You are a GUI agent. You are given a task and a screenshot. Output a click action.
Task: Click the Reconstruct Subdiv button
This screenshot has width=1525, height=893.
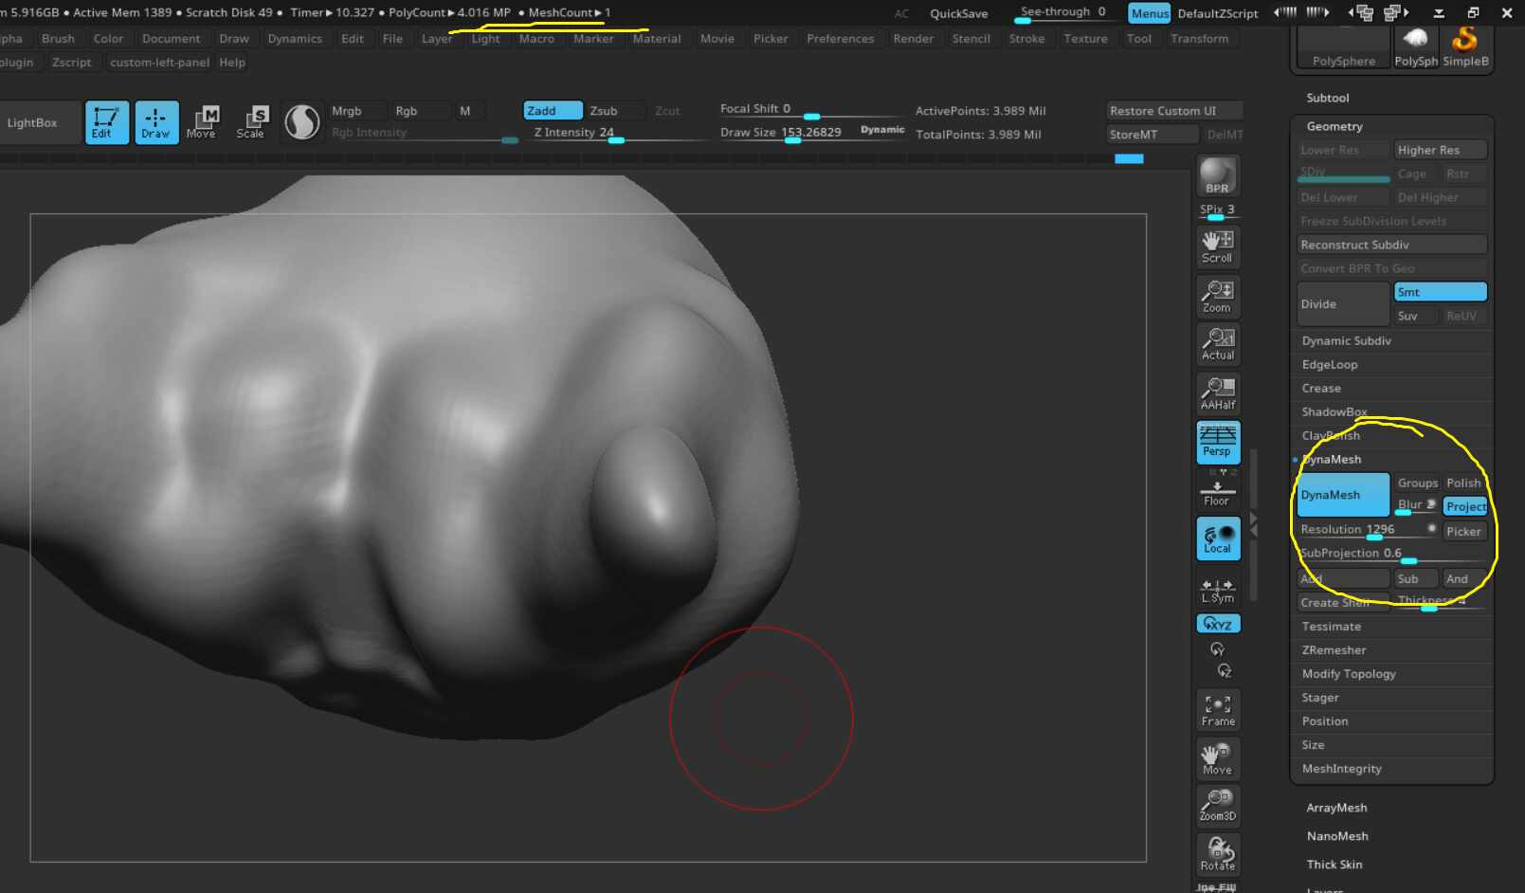coord(1391,245)
